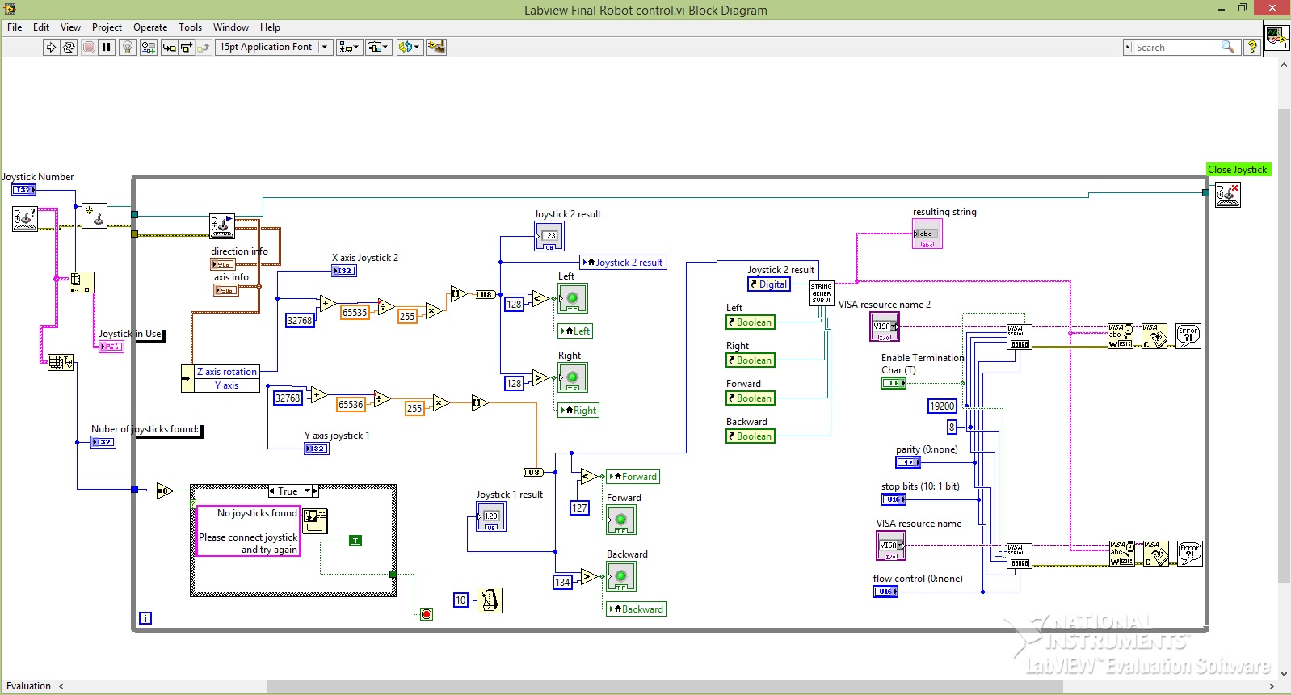1291x695 pixels.
Task: Select the loop stop condition terminal
Action: [x=427, y=614]
